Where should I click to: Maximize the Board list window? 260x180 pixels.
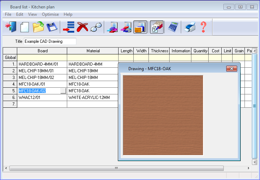[240, 7]
